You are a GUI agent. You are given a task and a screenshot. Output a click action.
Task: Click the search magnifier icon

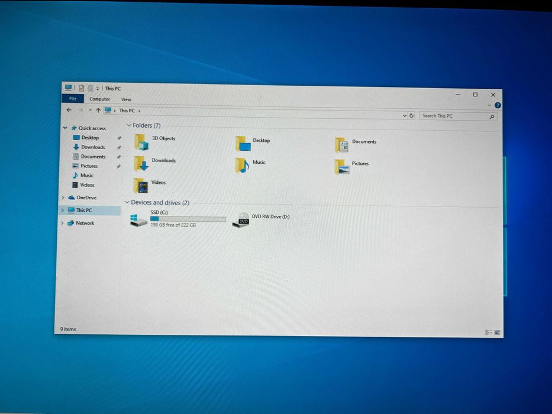click(492, 117)
